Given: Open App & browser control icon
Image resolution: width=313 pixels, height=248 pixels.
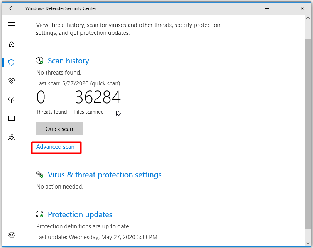Looking at the screenshot, I should [x=12, y=118].
